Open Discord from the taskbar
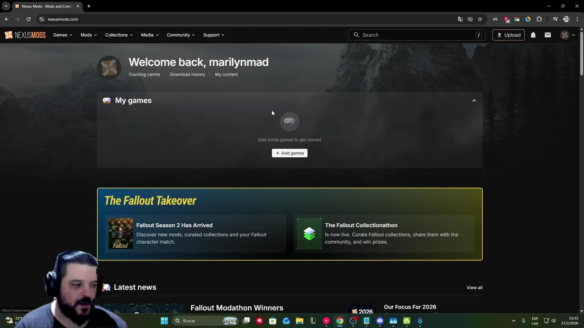Image resolution: width=584 pixels, height=328 pixels. point(380,321)
